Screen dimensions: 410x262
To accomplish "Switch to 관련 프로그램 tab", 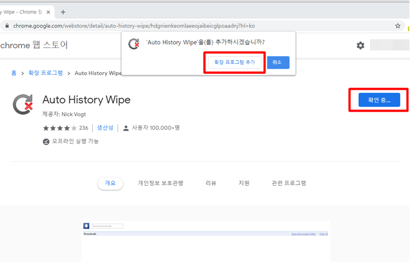I will pyautogui.click(x=289, y=183).
